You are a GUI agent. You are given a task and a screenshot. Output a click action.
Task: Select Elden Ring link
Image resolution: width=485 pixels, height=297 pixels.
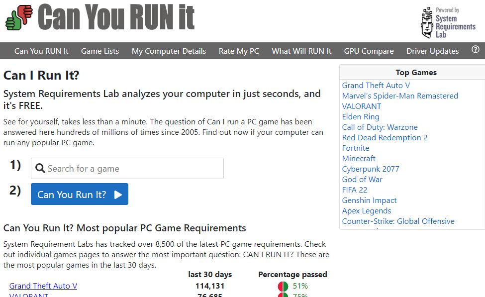coord(360,117)
